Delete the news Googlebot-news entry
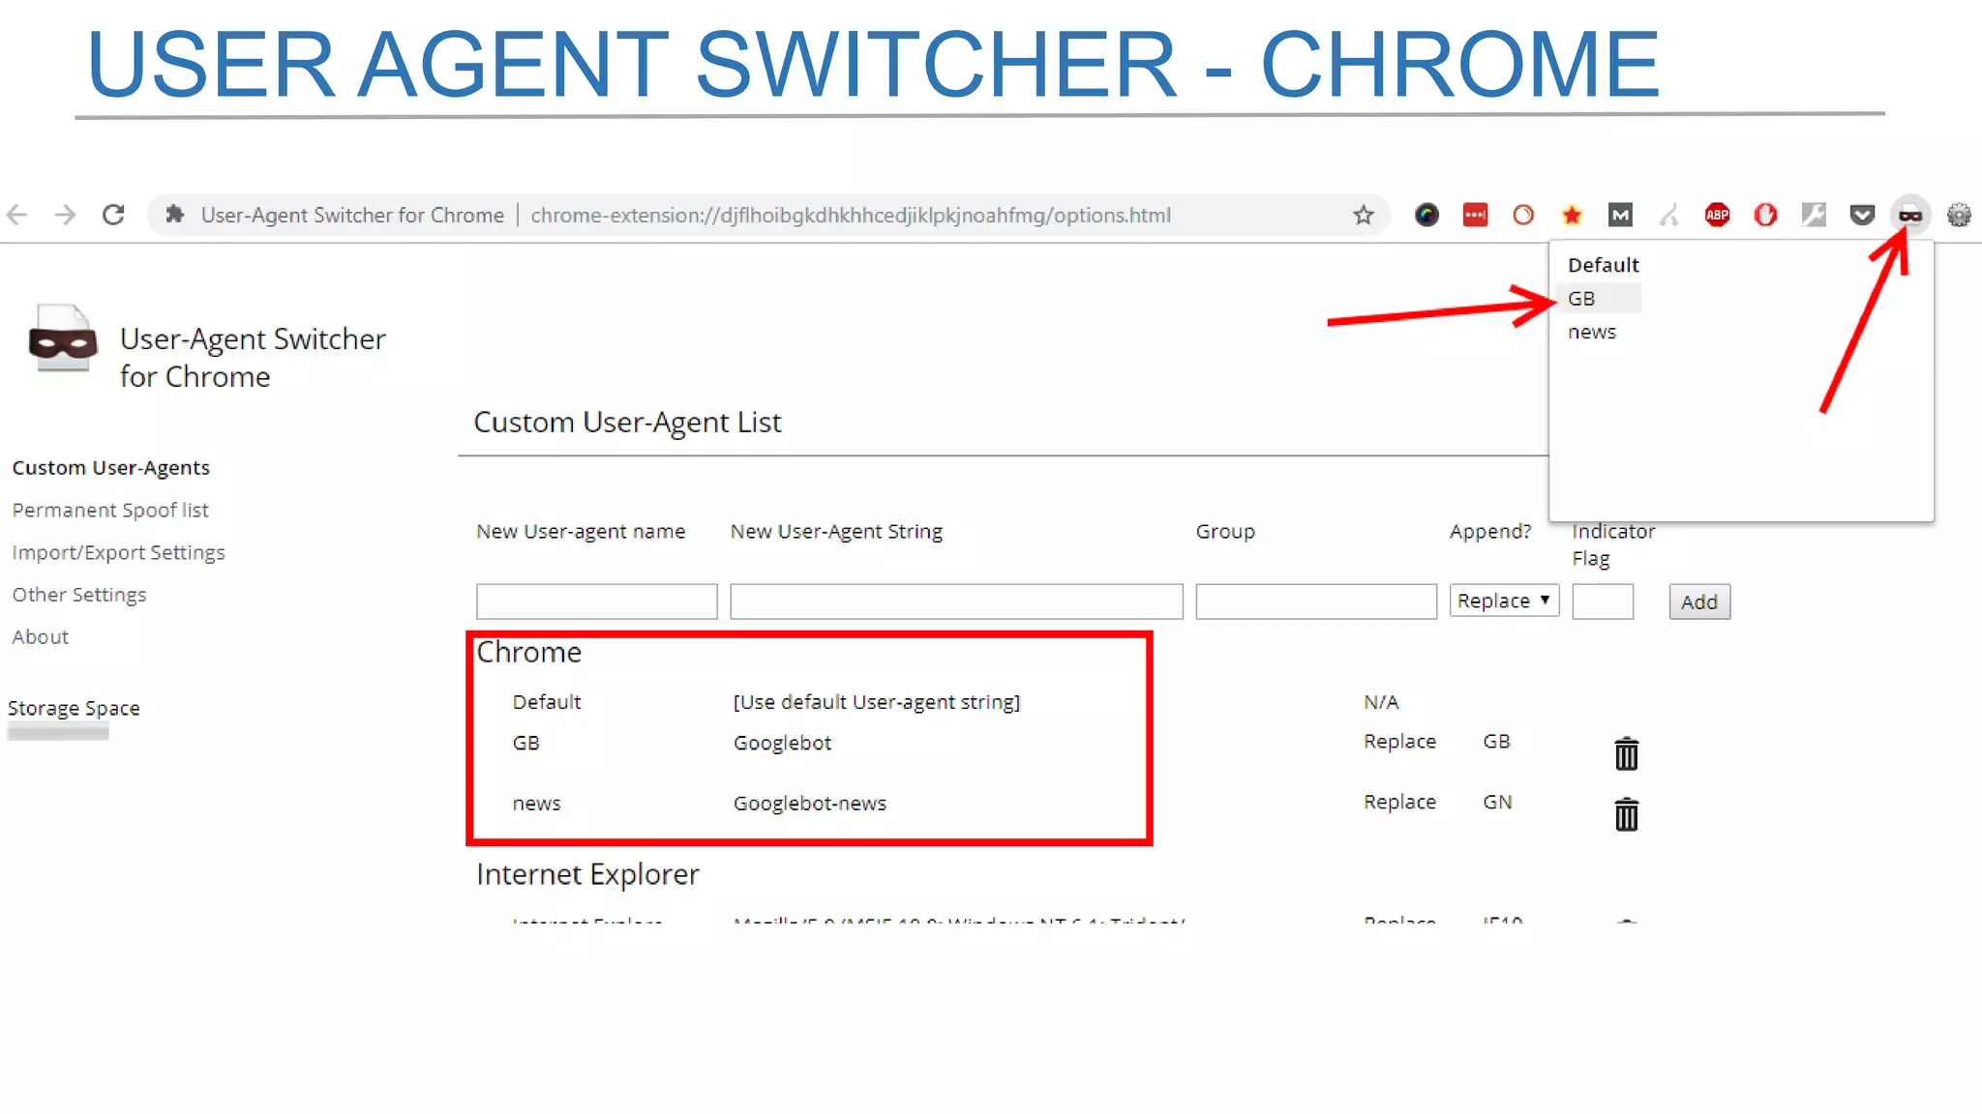The image size is (1982, 1114). [1627, 814]
